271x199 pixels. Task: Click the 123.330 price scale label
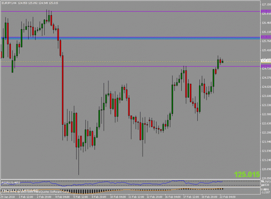pos(266,105)
